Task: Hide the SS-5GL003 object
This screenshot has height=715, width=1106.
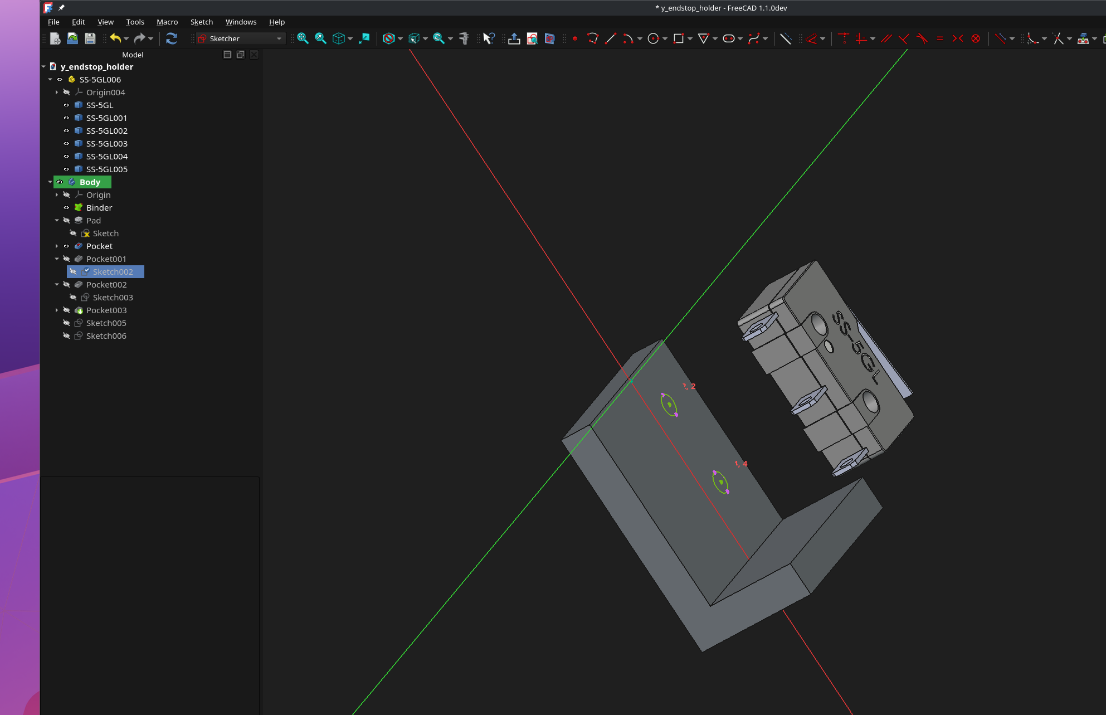Action: coord(66,144)
